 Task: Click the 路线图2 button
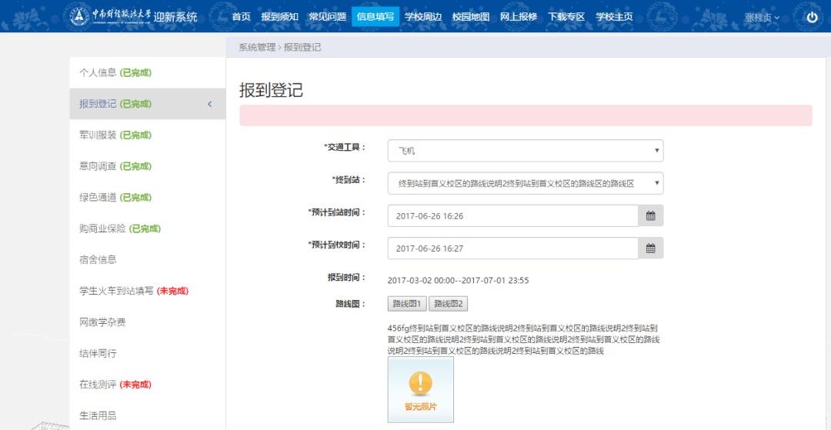click(x=449, y=304)
